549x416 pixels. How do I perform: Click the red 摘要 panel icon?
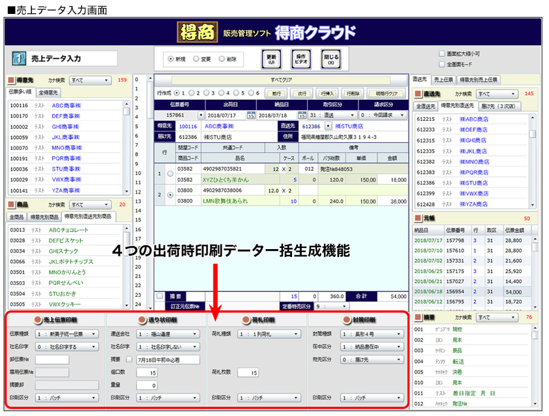[418, 317]
